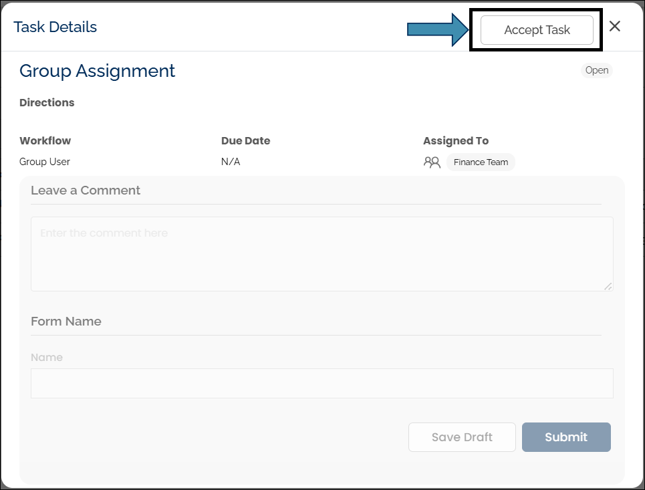Click the Group User workflow value

(45, 162)
